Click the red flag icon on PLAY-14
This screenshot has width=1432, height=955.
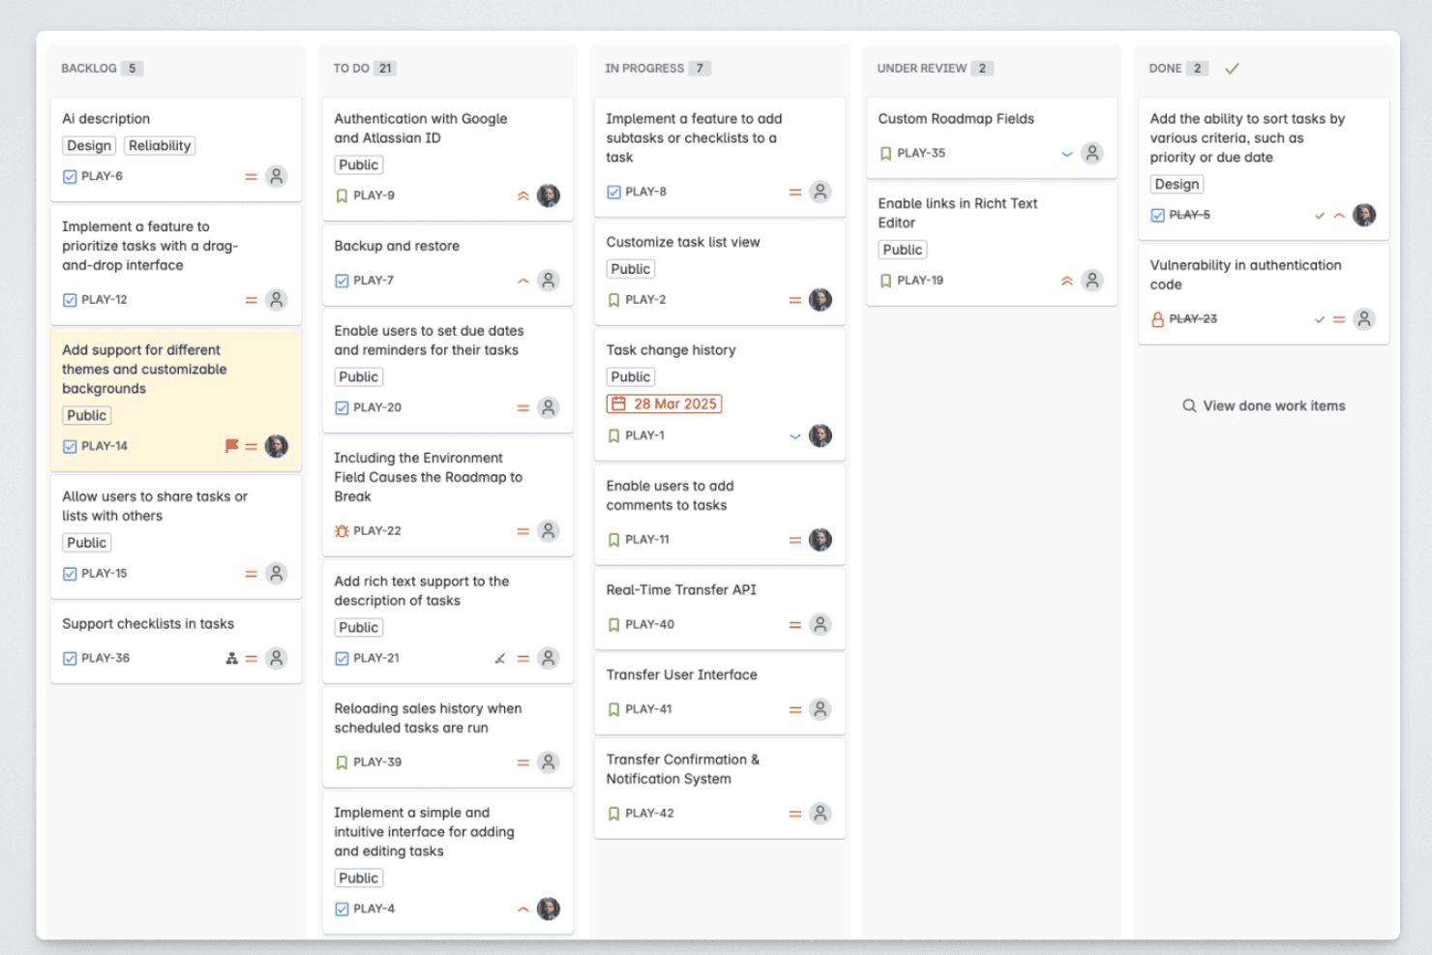[x=232, y=446]
